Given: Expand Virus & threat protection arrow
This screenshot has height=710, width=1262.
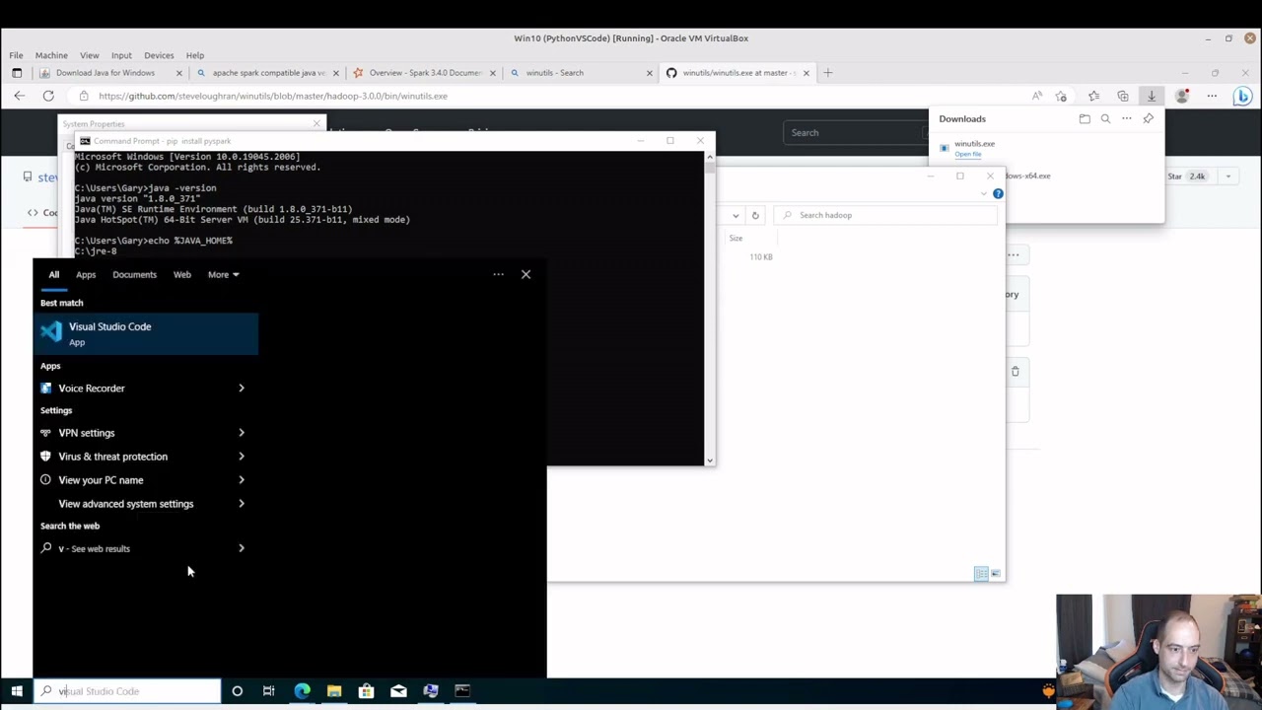Looking at the screenshot, I should tap(242, 457).
